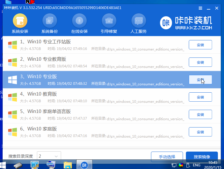Install Win10 专业版
Image resolution: width=224 pixels, height=169 pixels.
[200, 80]
